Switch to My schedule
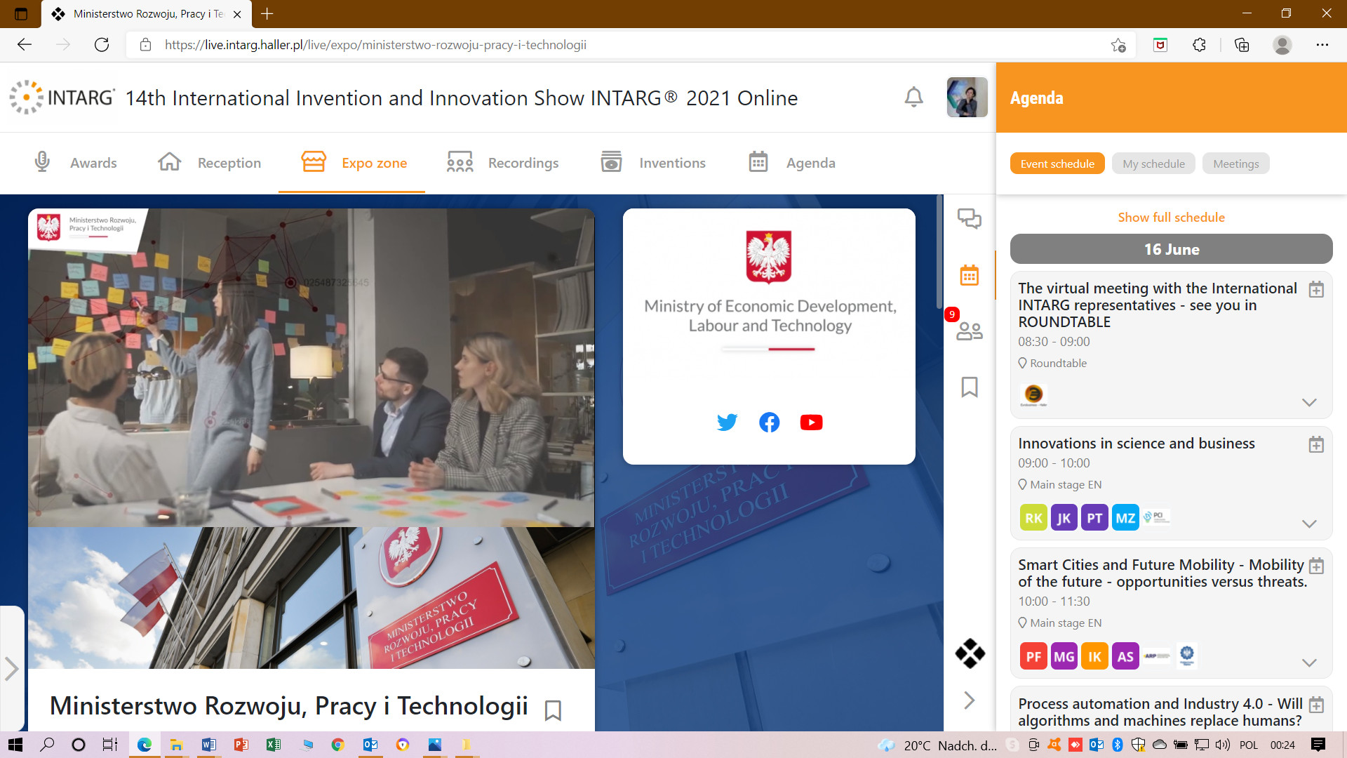Screen dimensions: 1347x758 (x=1153, y=164)
